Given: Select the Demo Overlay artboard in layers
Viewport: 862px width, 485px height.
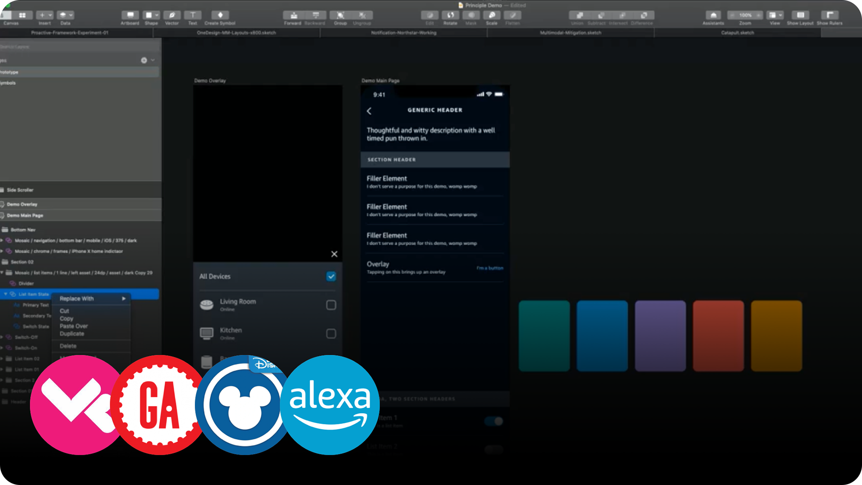Looking at the screenshot, I should pos(80,204).
